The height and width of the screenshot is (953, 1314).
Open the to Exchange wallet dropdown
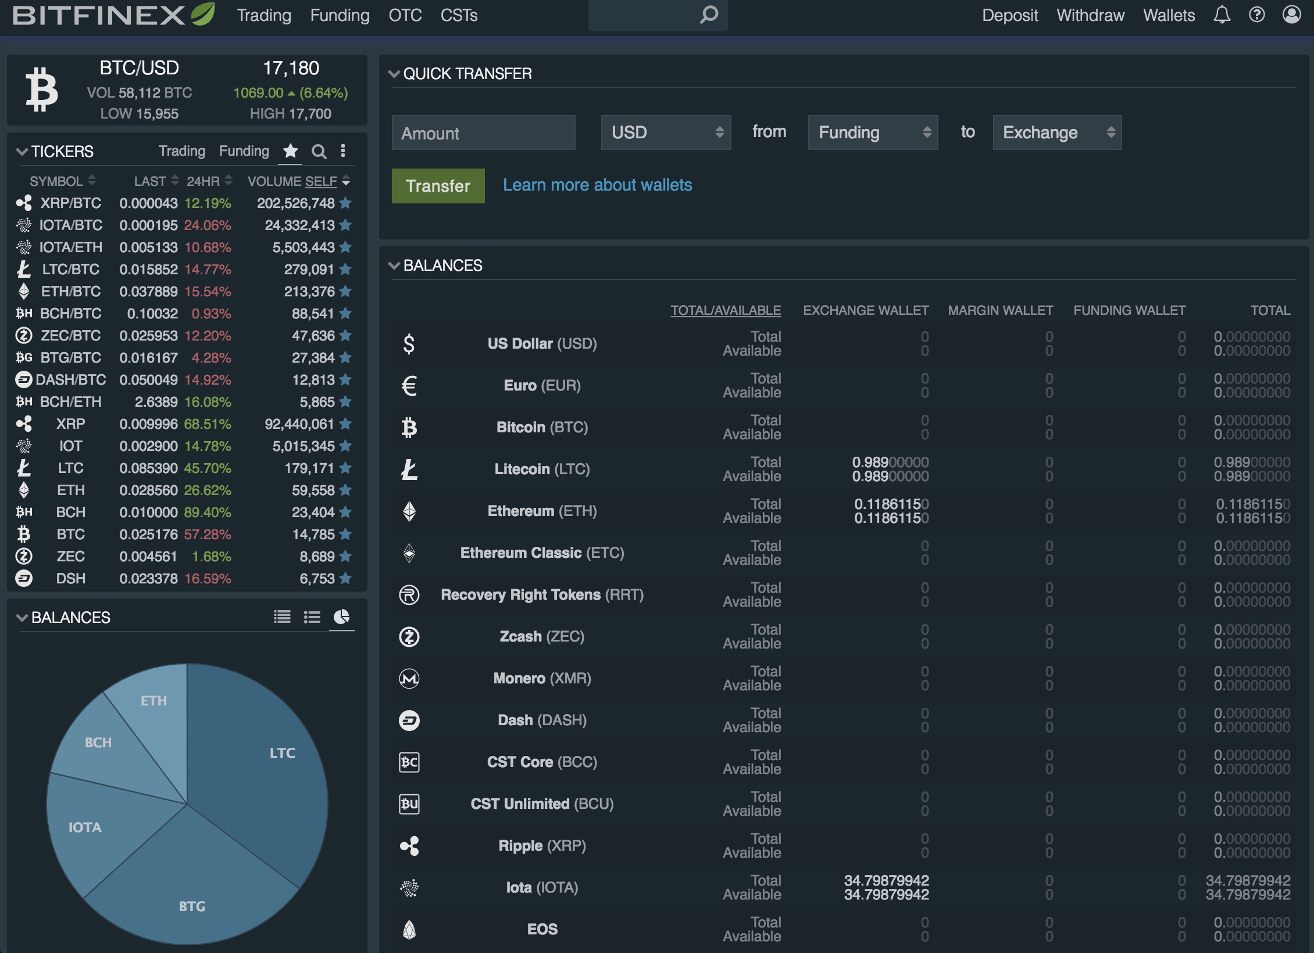tap(1057, 132)
